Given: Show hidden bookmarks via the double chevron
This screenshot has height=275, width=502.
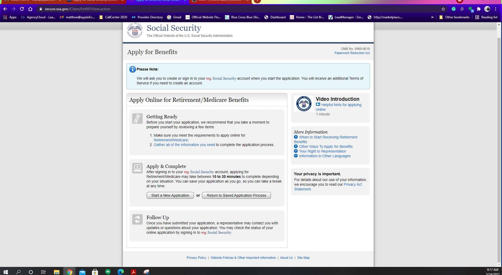Looking at the screenshot, I should pyautogui.click(x=432, y=17).
